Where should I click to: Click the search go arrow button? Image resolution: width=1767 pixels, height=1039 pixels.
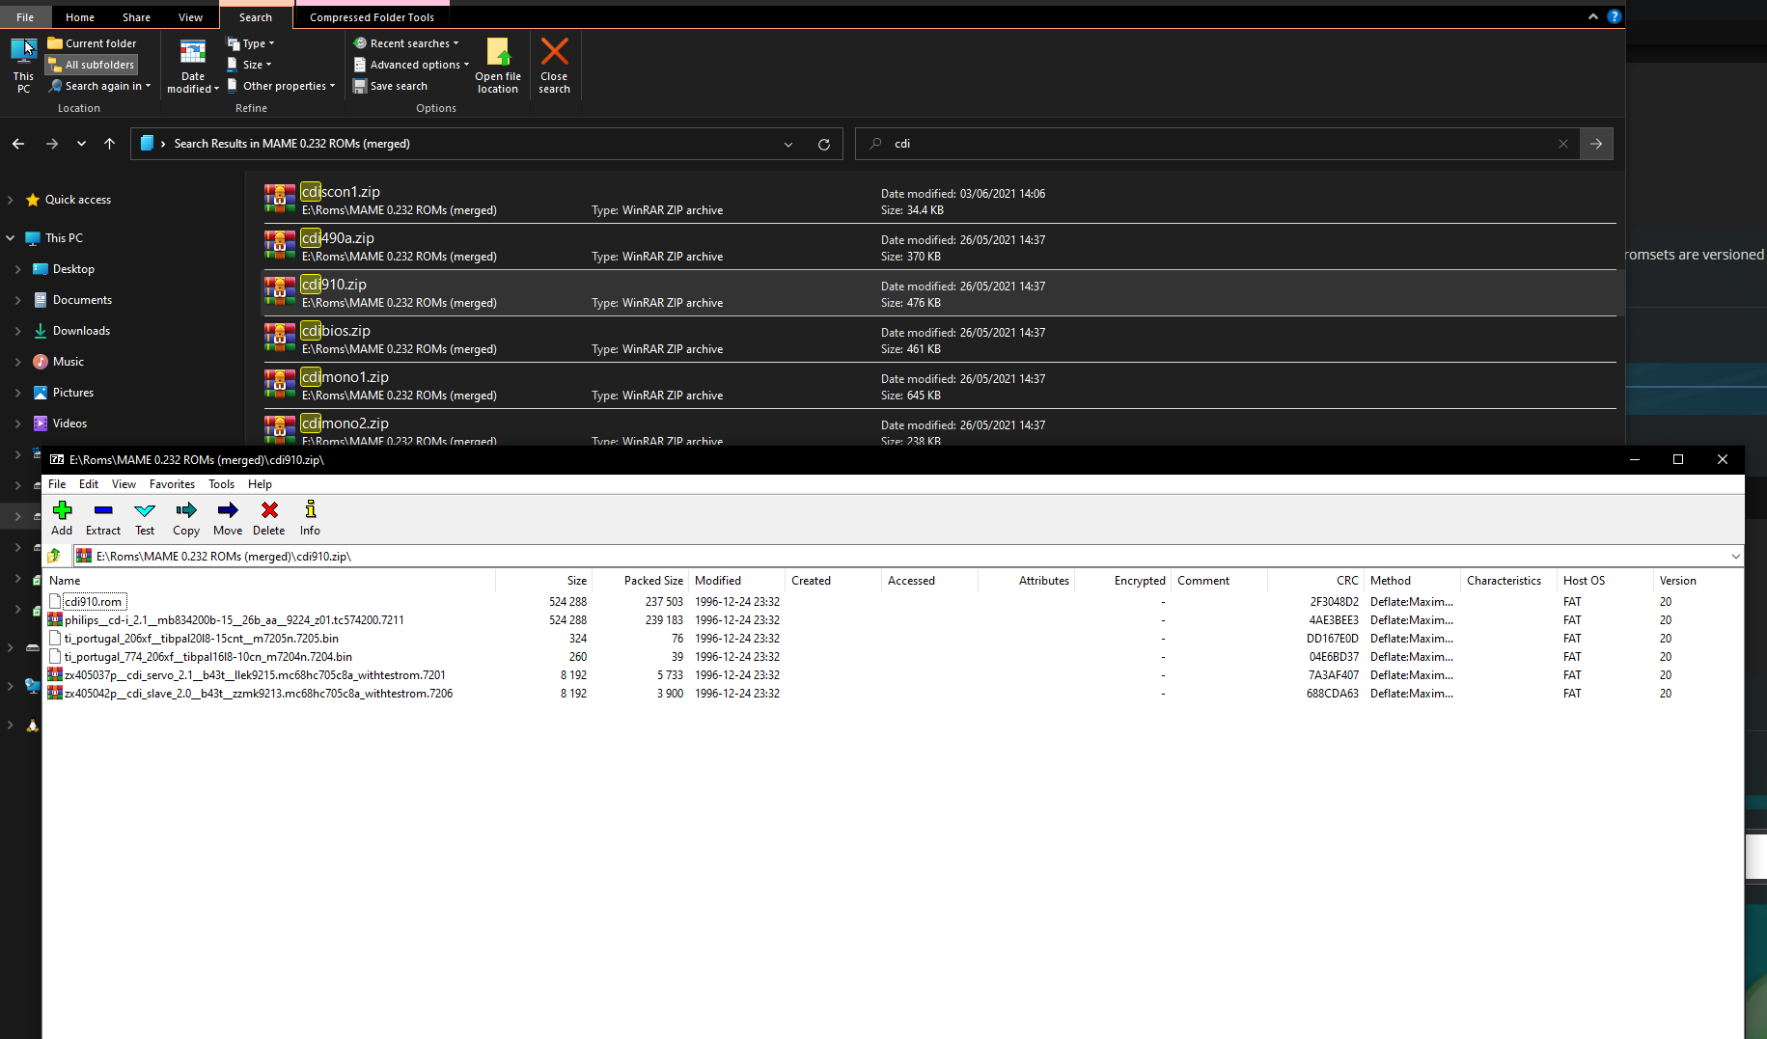(x=1596, y=144)
